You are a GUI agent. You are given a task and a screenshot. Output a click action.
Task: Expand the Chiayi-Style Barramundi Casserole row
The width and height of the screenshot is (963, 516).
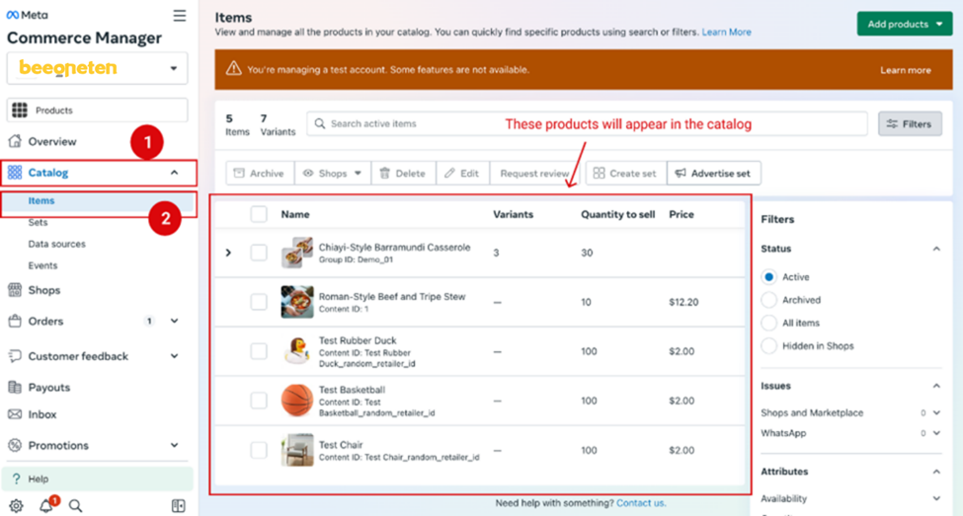tap(228, 253)
